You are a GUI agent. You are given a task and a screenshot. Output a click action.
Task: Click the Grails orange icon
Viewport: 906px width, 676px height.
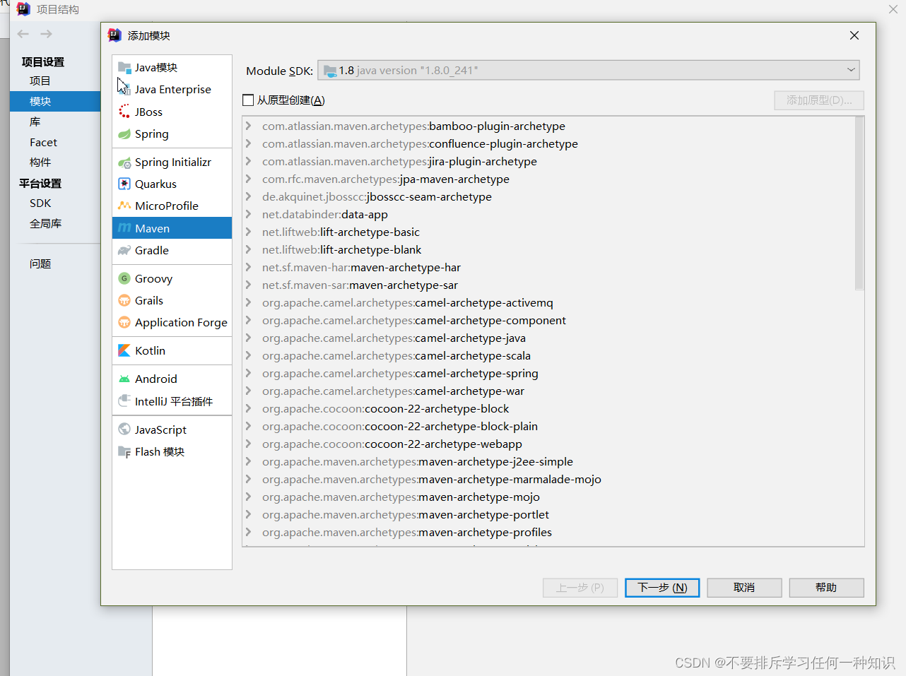point(124,301)
